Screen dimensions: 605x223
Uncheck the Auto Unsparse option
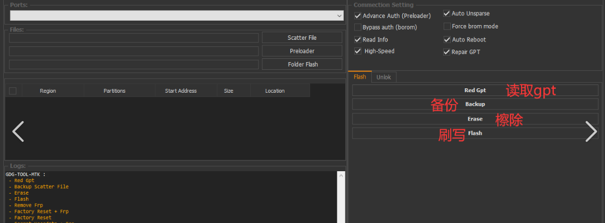point(447,13)
